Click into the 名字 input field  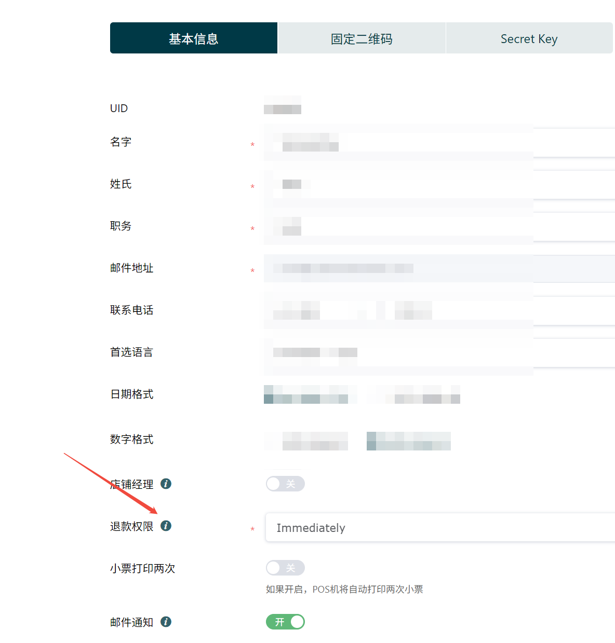[440, 142]
